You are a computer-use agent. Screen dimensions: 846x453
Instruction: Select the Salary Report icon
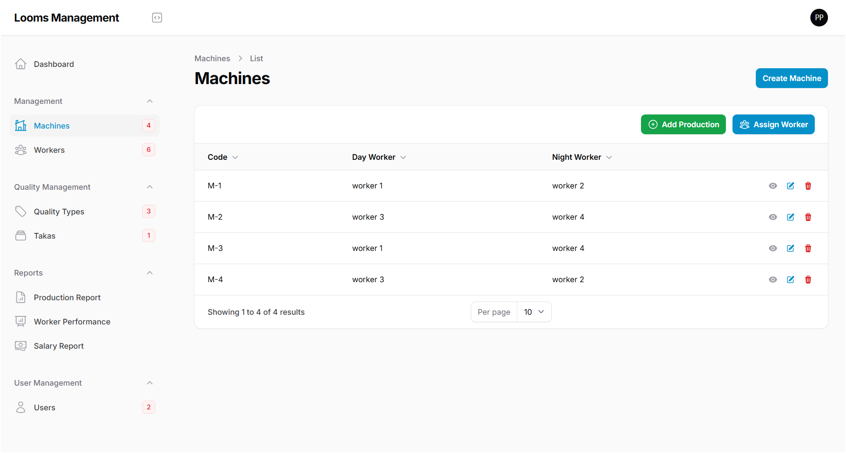point(20,346)
